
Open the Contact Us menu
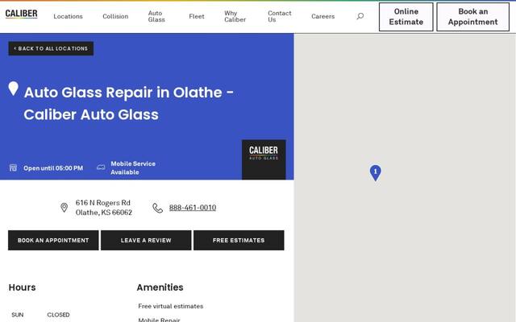point(280,16)
